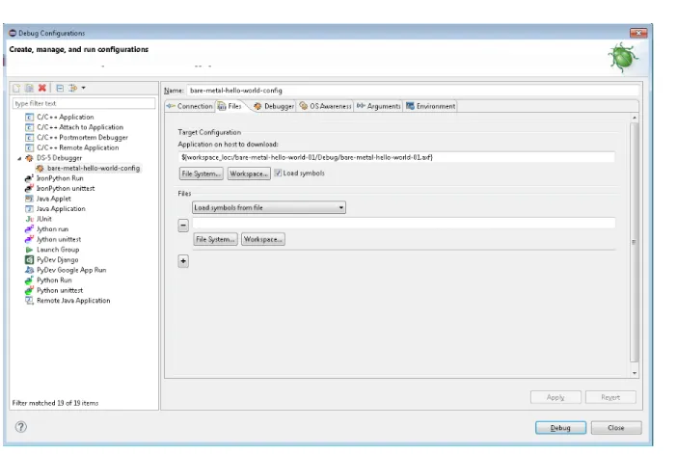
Task: Click the Python Run icon
Action: pyautogui.click(x=29, y=280)
